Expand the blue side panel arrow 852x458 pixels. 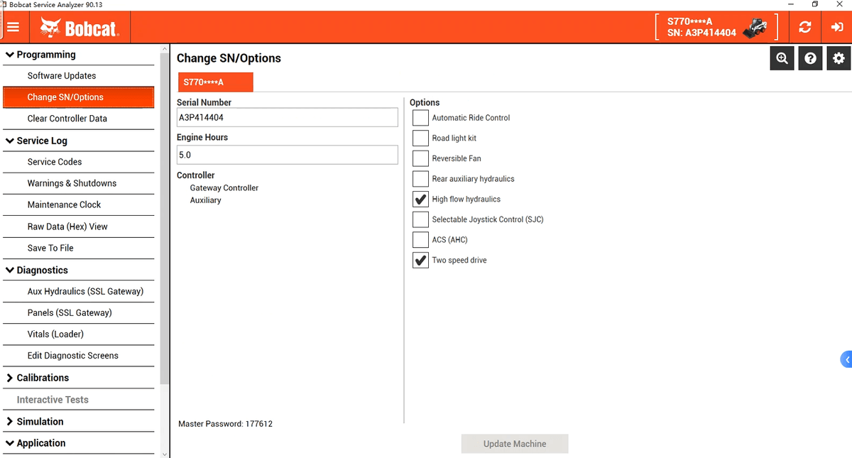tap(846, 359)
